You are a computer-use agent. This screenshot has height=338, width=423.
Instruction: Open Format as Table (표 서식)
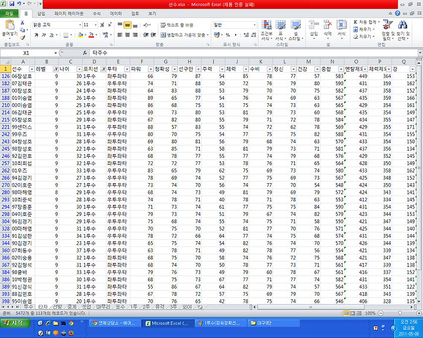point(280,30)
